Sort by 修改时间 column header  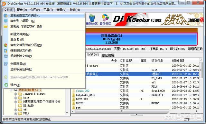coord(178,61)
